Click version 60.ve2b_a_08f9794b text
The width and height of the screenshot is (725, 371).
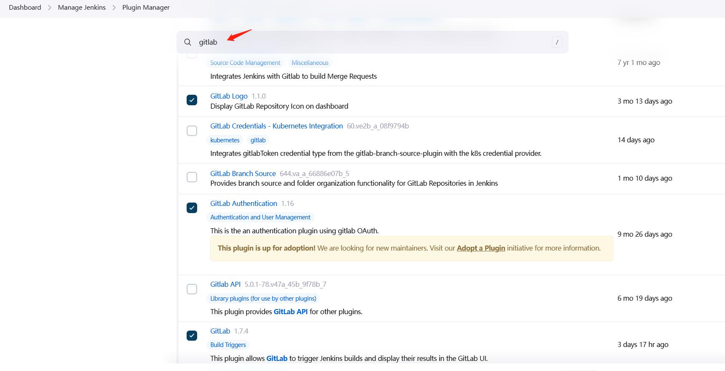coord(378,126)
